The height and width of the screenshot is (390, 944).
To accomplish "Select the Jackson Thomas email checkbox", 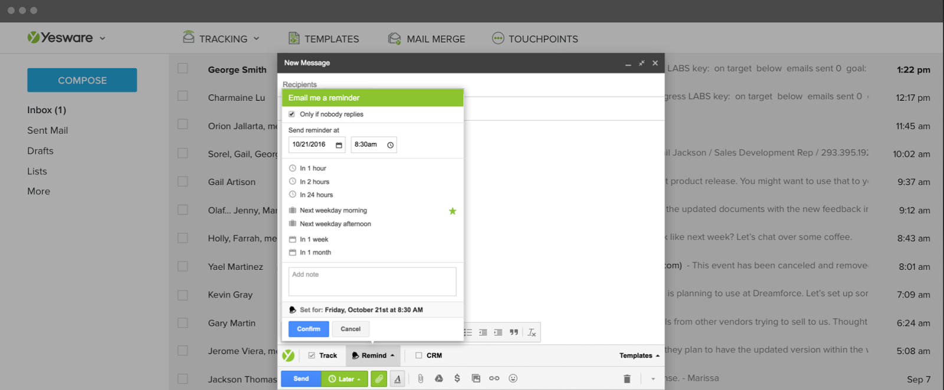I will tap(183, 379).
